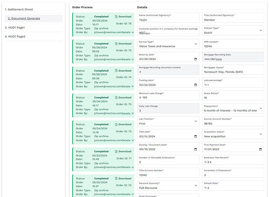The height and width of the screenshot is (197, 269).
Task: Open the HUD1 Page2 step
Action: click(x=15, y=37)
